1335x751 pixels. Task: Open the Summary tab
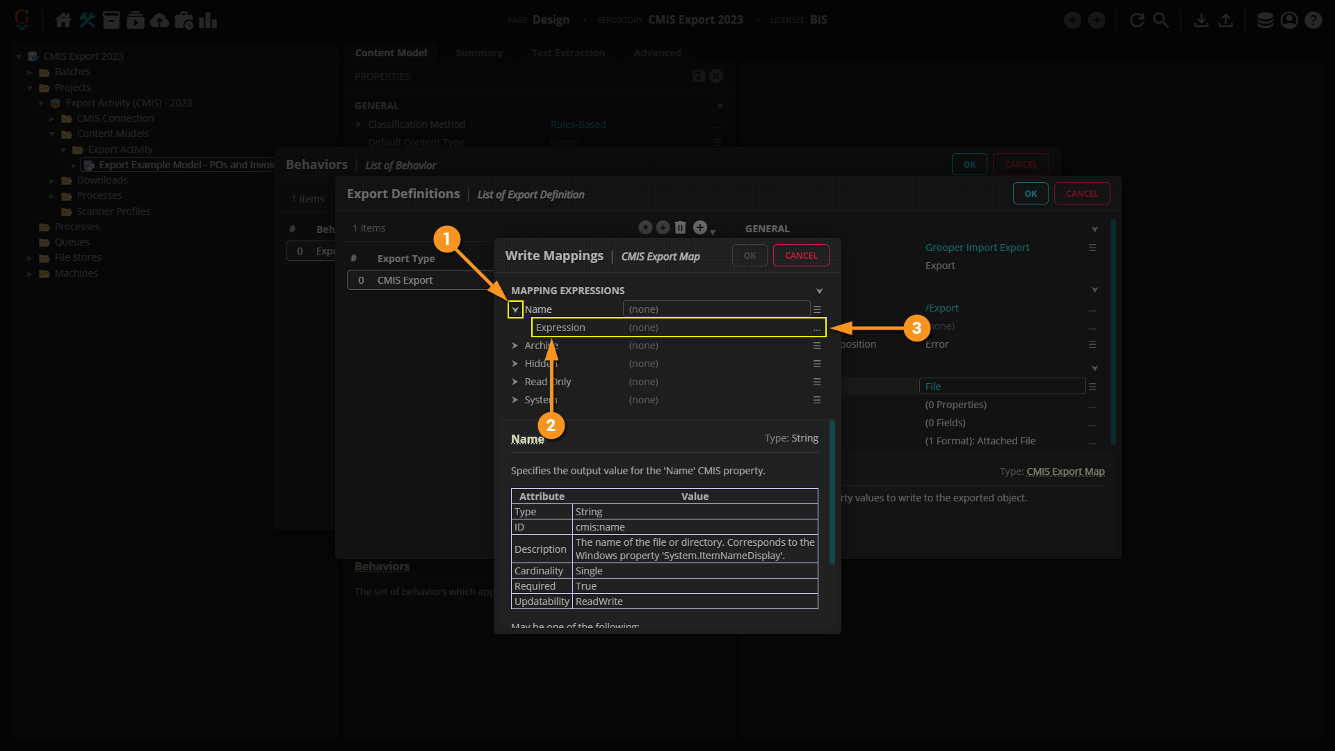coord(478,53)
